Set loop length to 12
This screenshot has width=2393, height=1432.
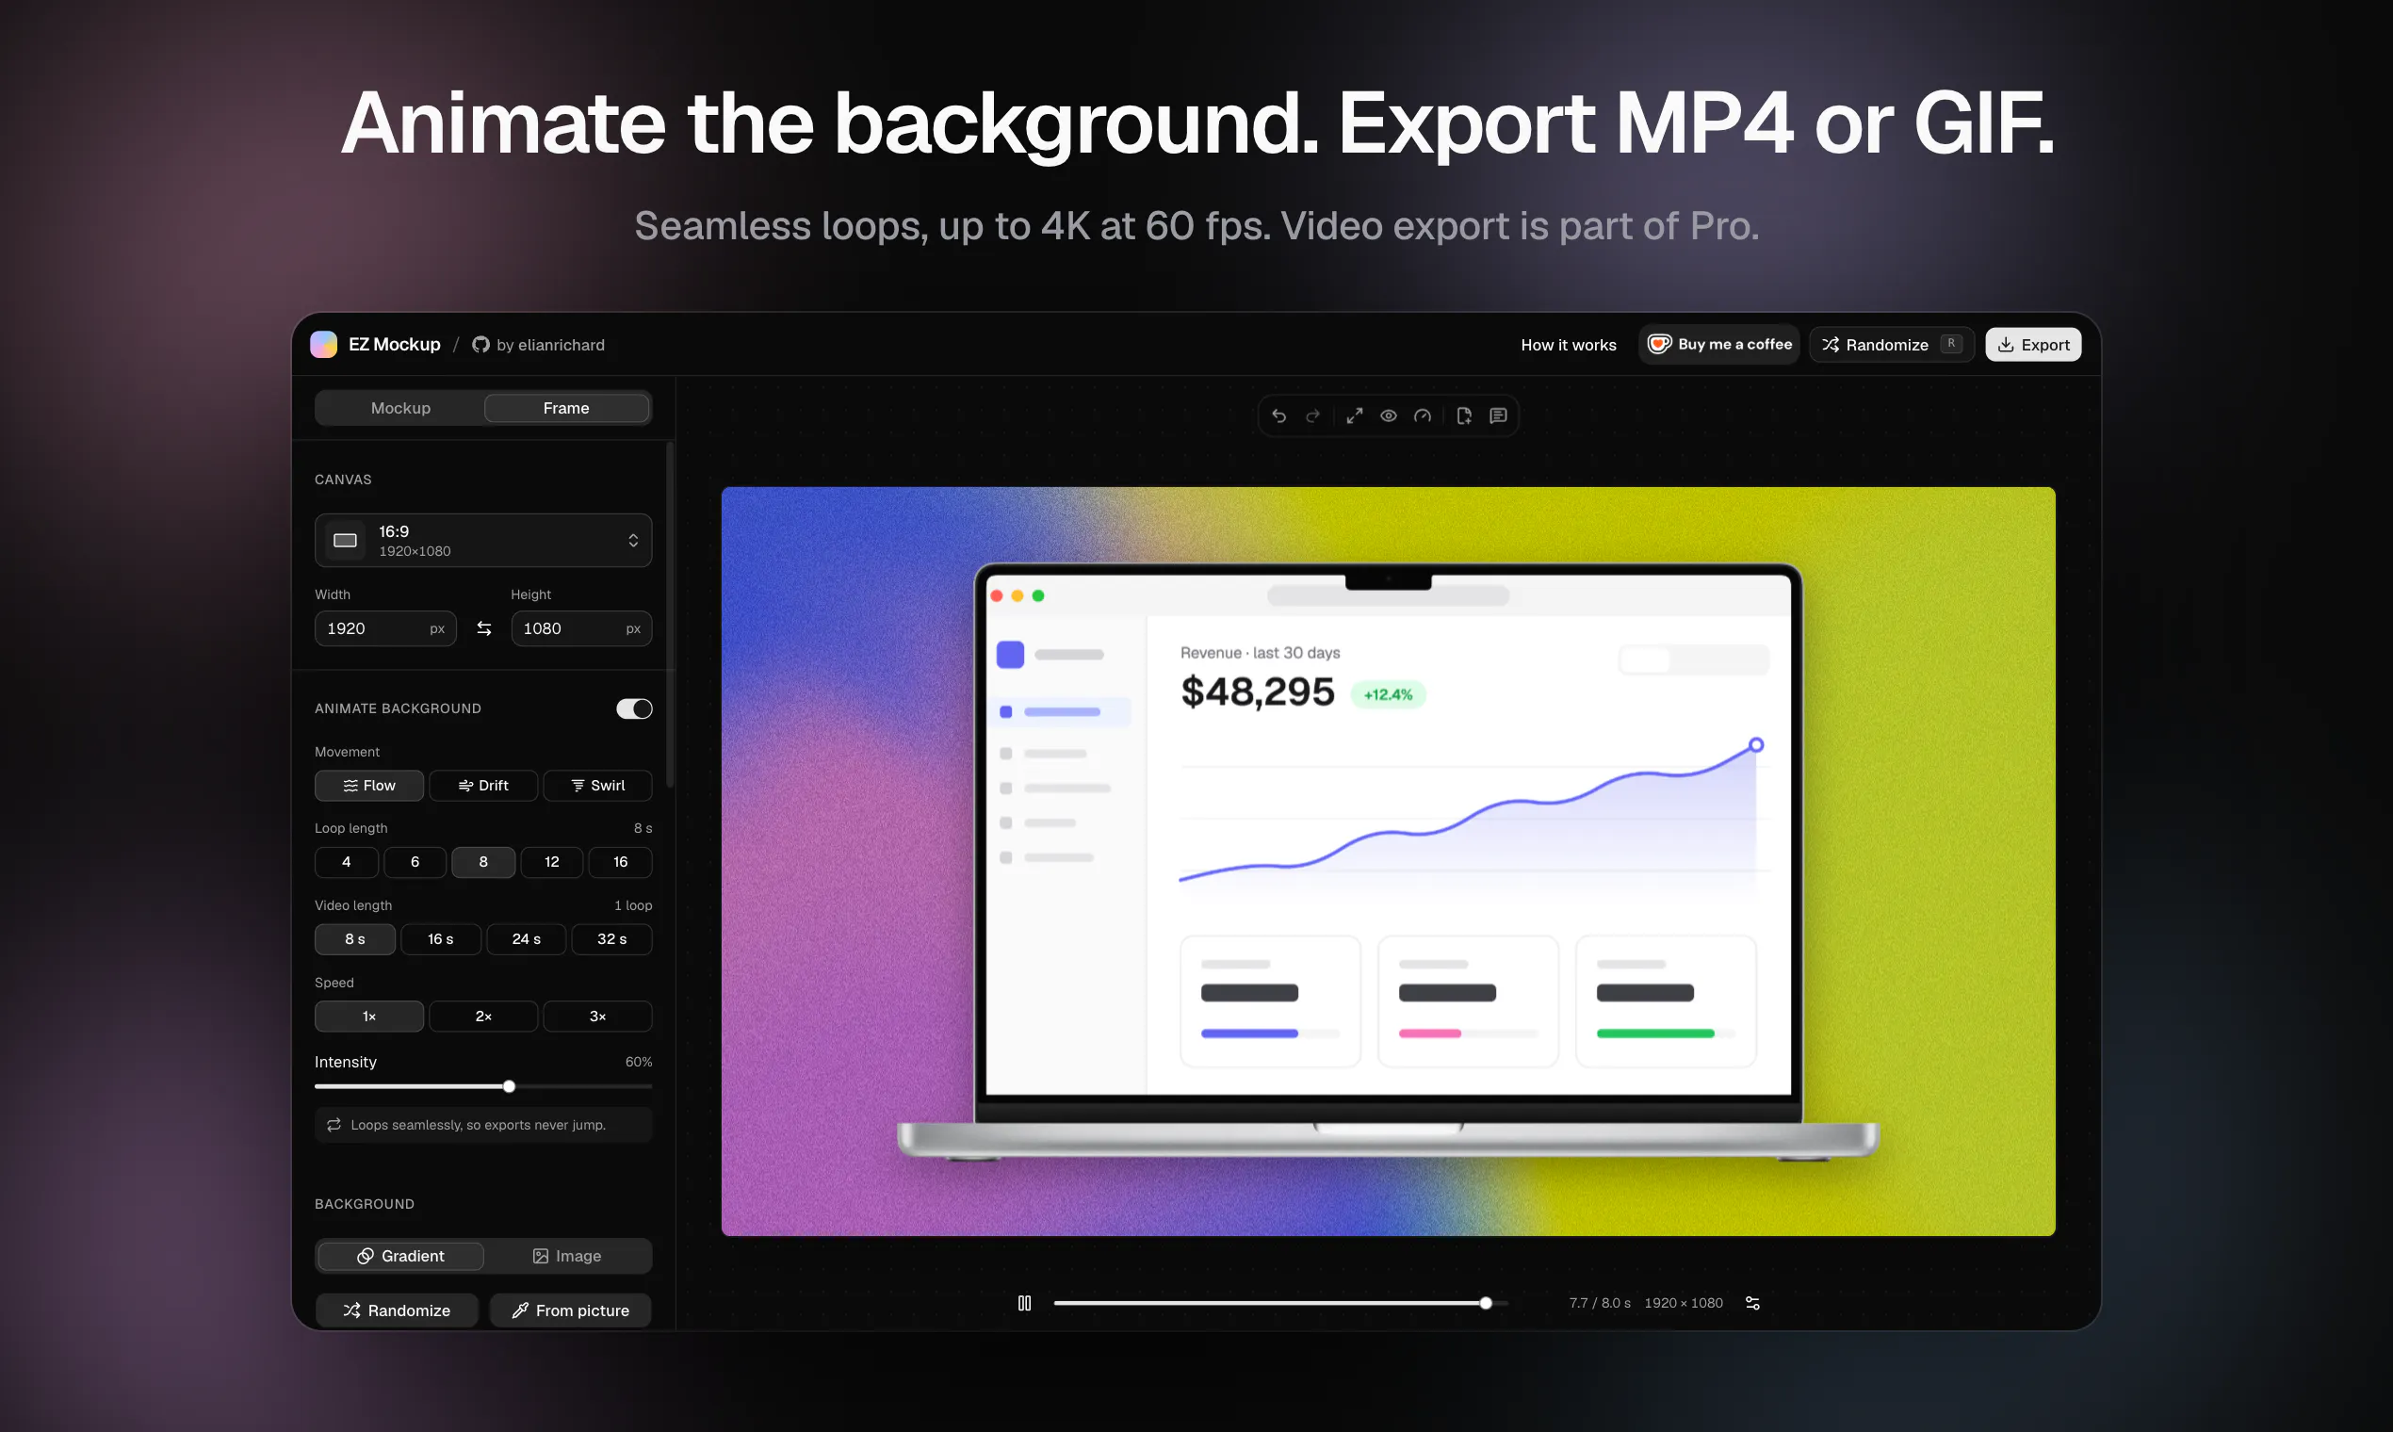[x=552, y=862]
